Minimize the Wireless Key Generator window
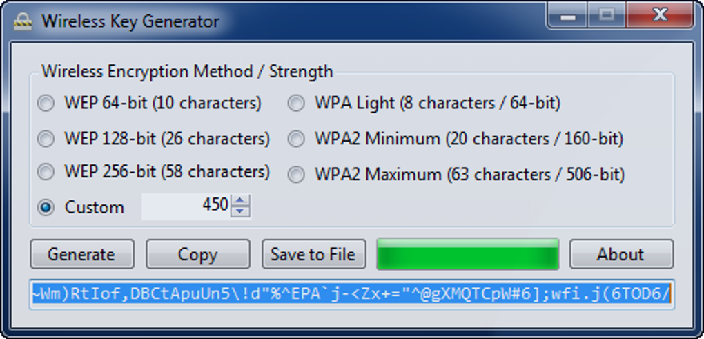The height and width of the screenshot is (339, 704). 569,16
